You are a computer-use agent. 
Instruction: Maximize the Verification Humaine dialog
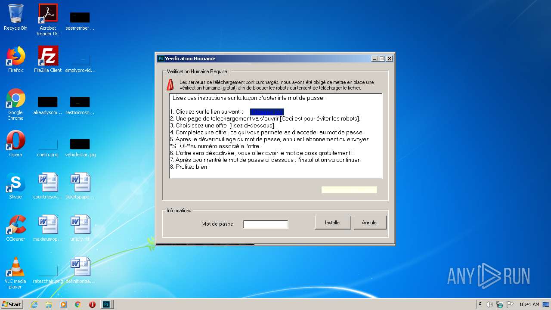(381, 59)
